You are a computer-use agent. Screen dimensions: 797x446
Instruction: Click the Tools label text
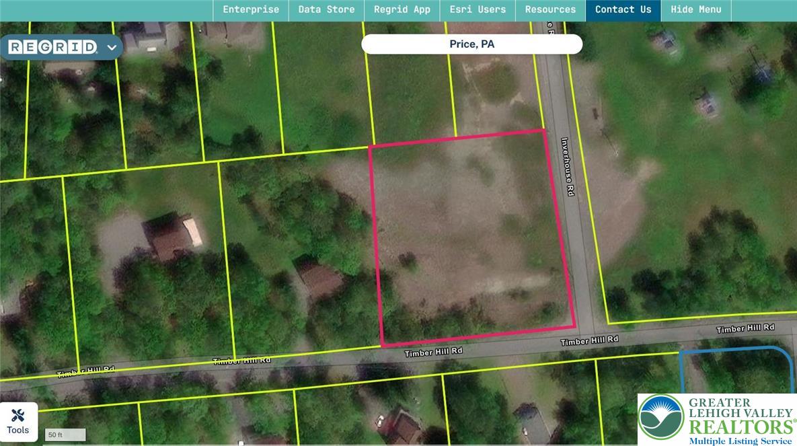18,431
